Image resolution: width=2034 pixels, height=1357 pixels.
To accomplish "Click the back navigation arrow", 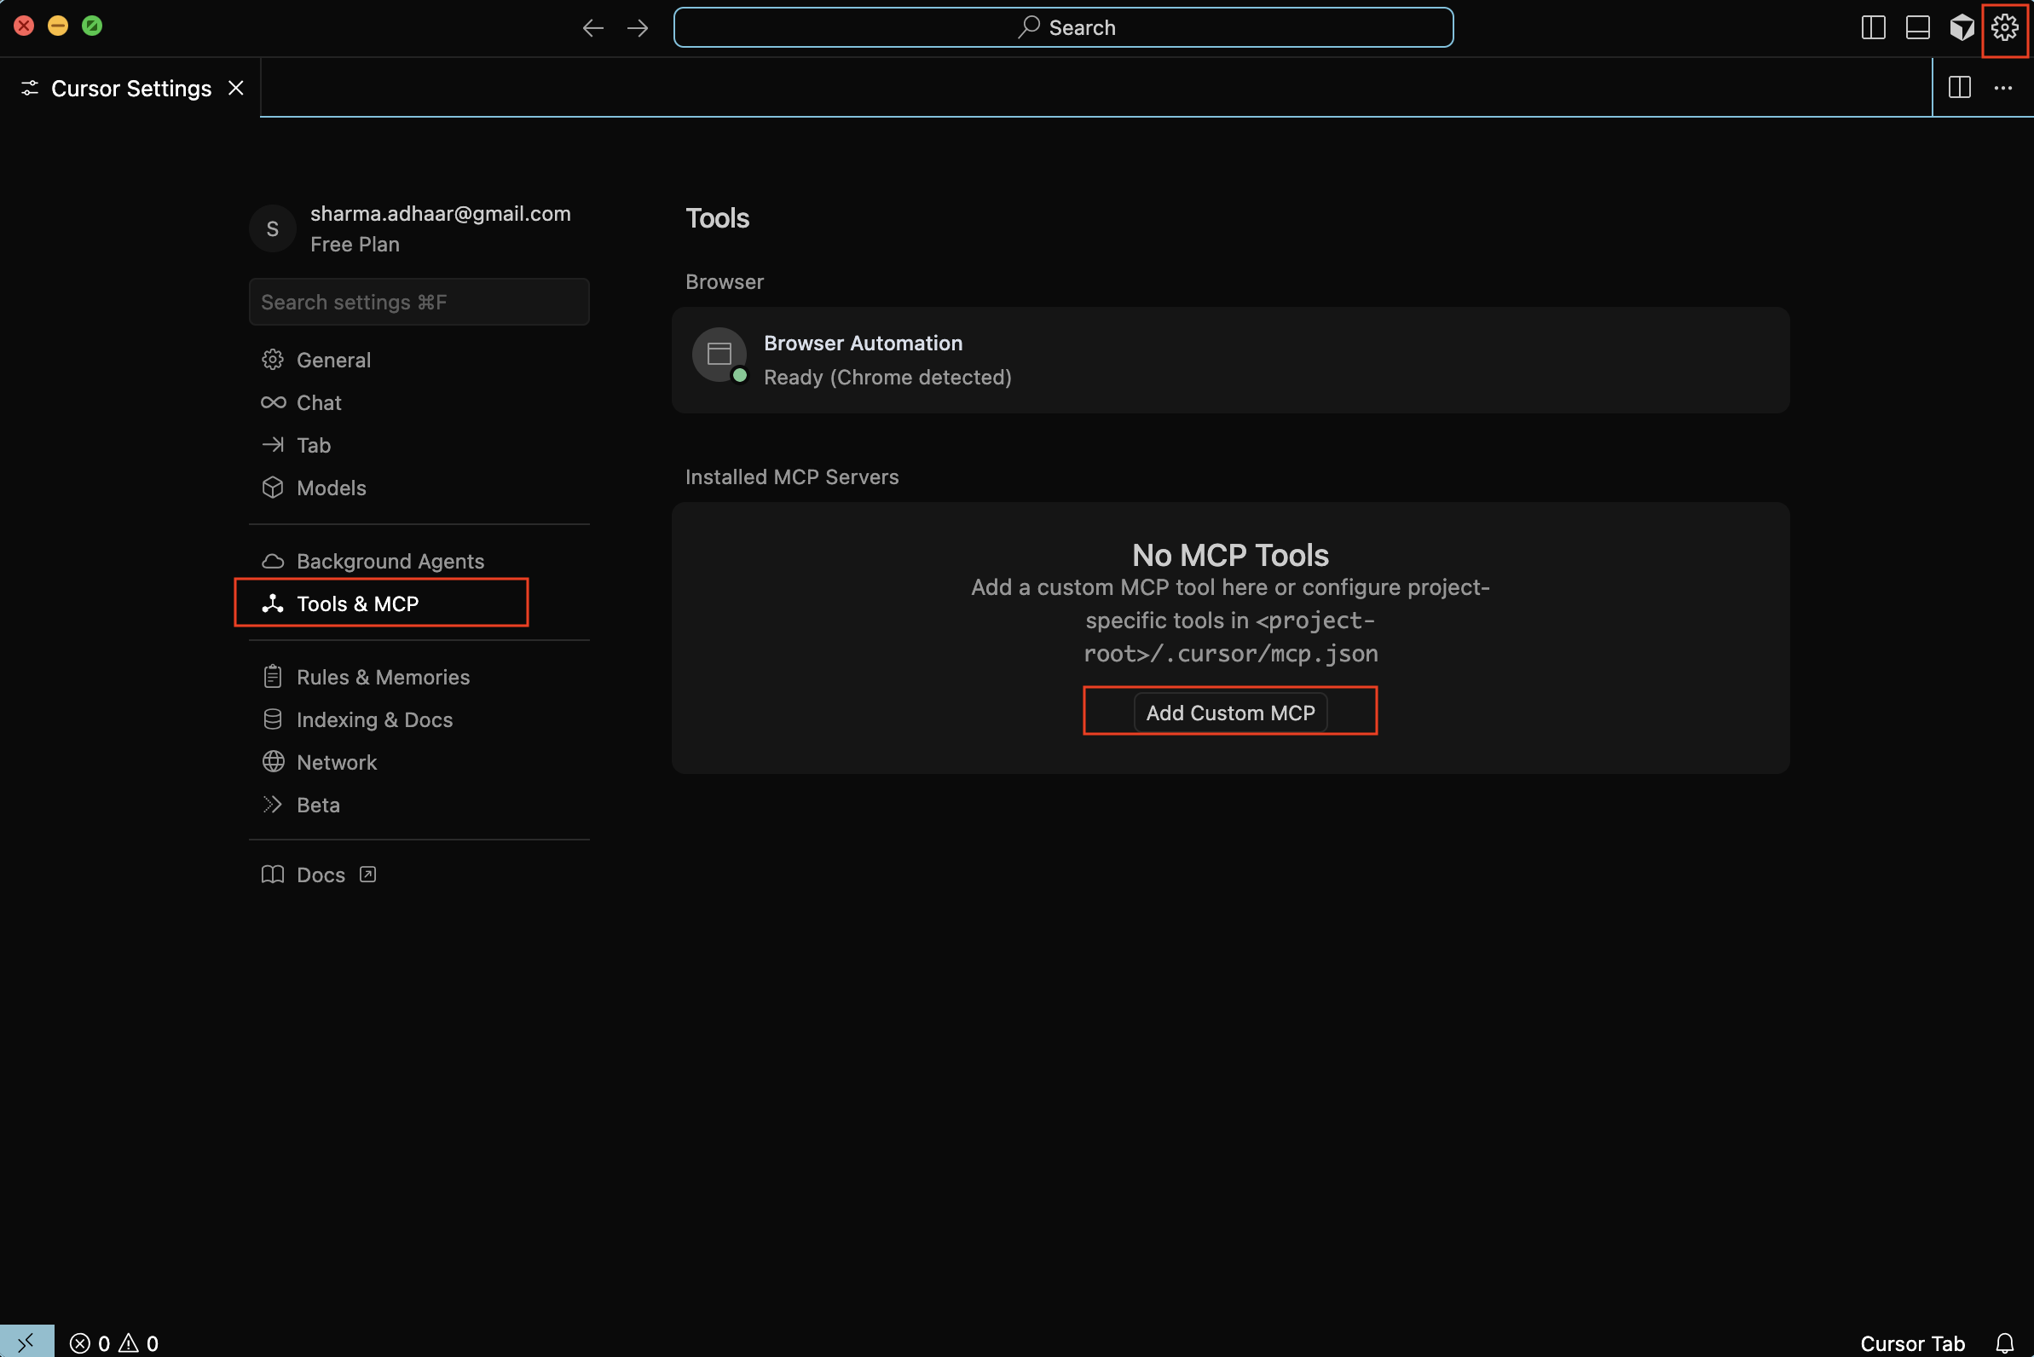I will point(592,26).
